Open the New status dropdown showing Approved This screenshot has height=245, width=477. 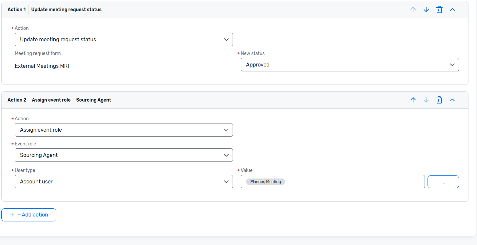pos(350,65)
